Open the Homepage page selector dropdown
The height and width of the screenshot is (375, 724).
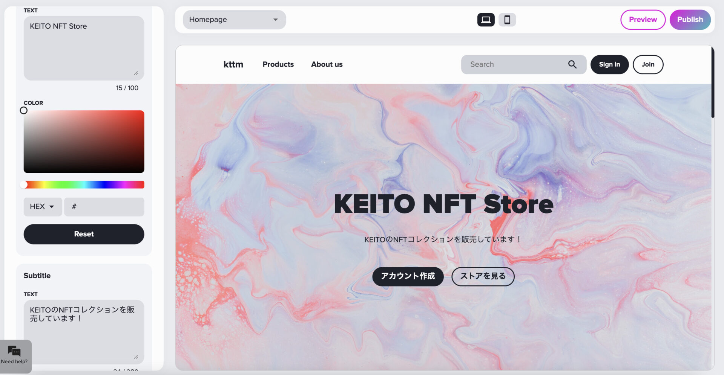[234, 20]
